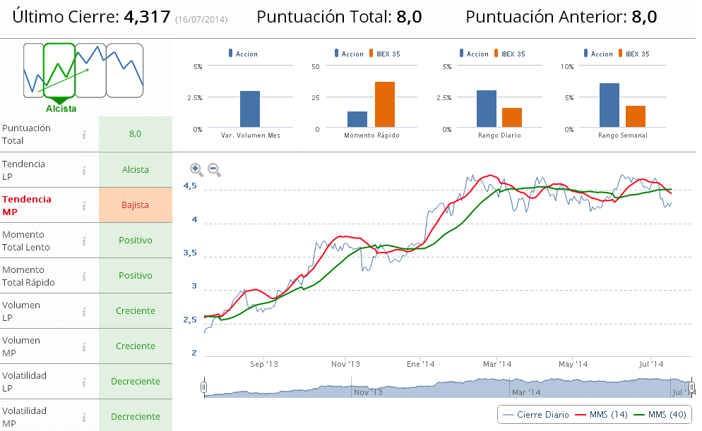
Task: Open info icon for Volumen LP
Action: (84, 312)
